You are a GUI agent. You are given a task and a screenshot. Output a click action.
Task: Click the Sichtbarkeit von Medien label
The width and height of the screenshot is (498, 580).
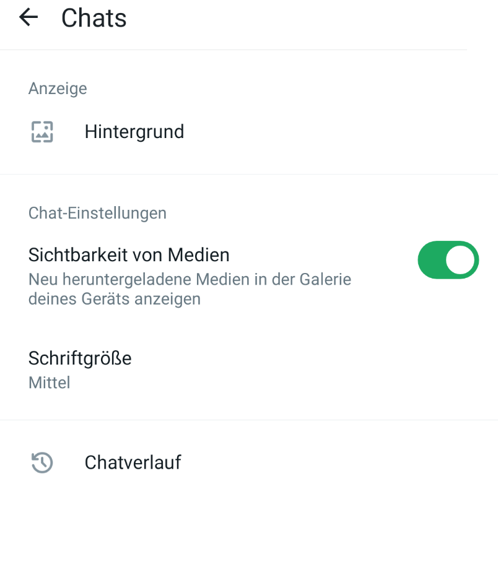coord(129,254)
